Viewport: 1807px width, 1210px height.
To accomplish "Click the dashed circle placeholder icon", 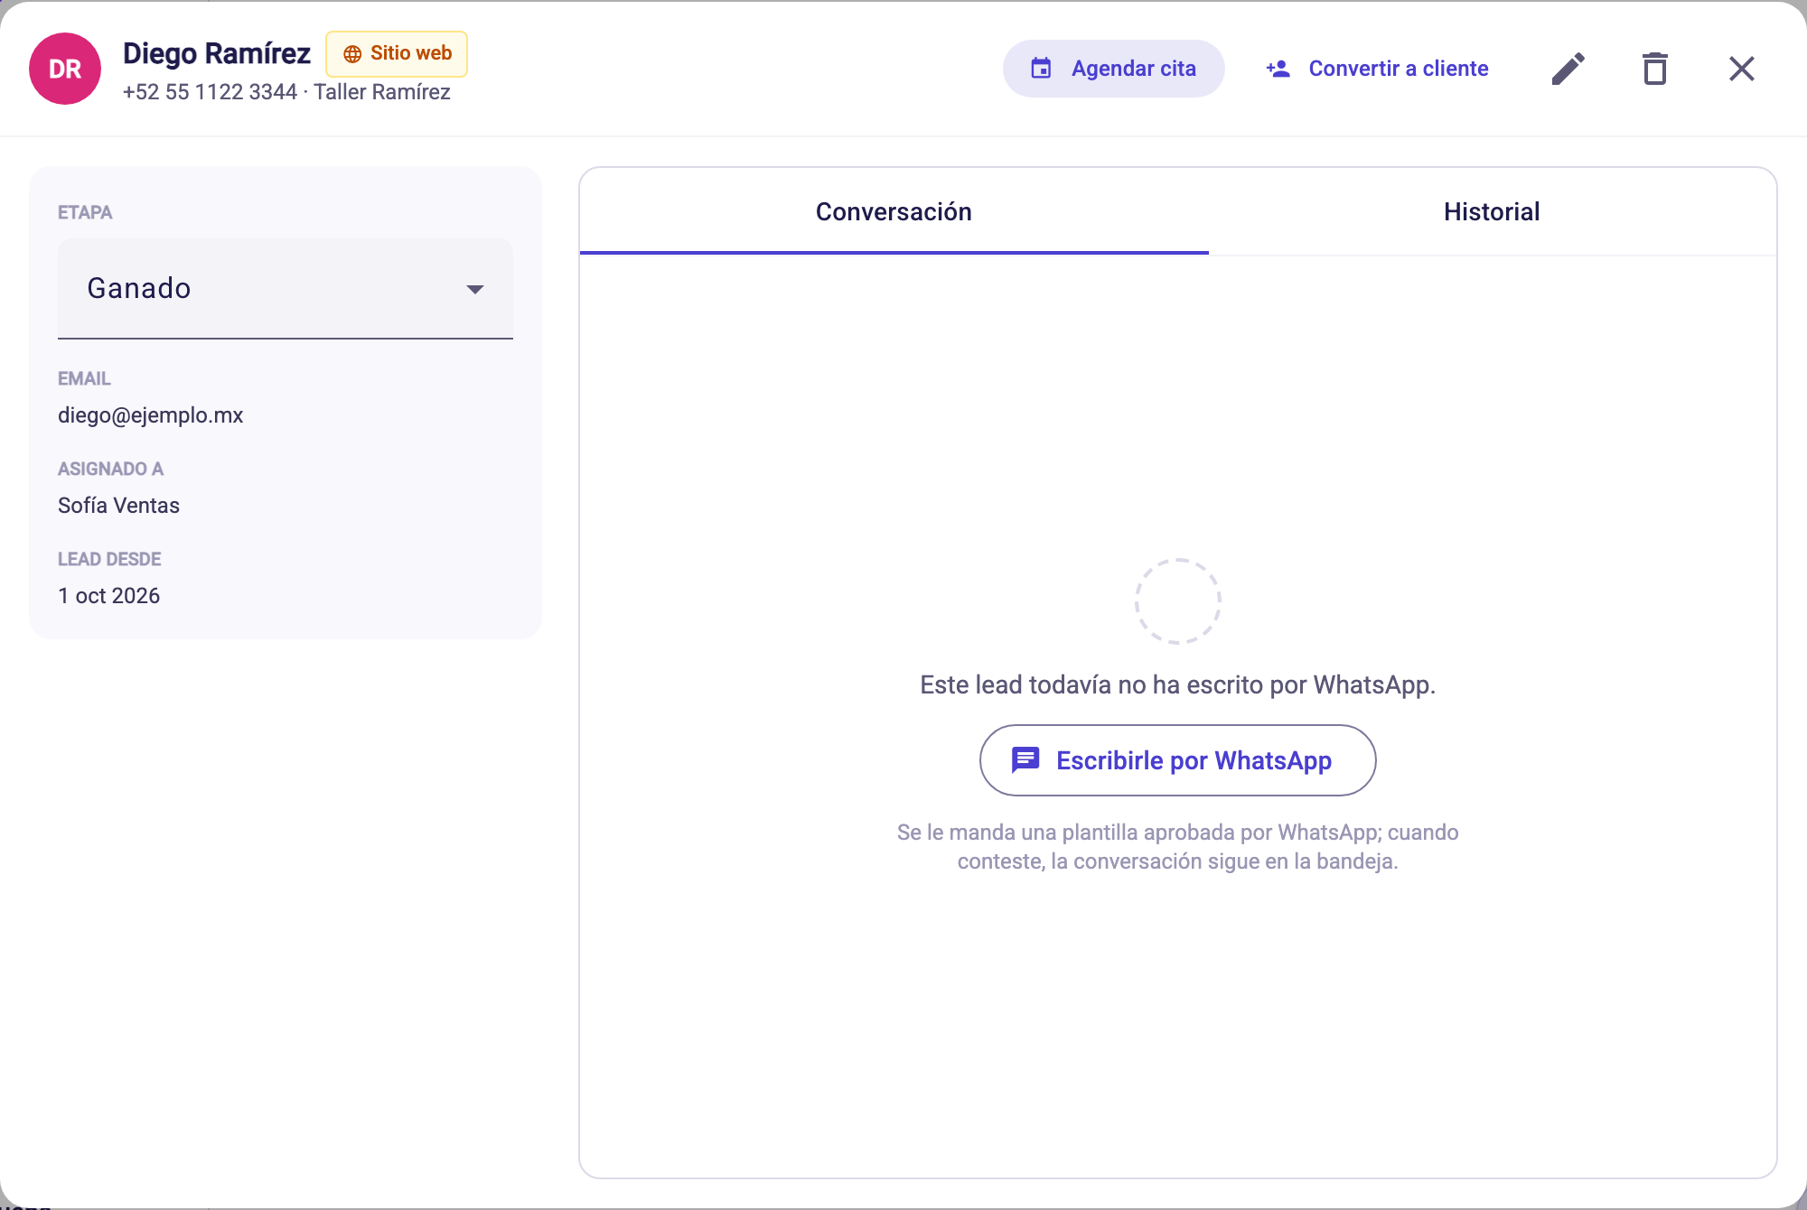I will [x=1178, y=601].
